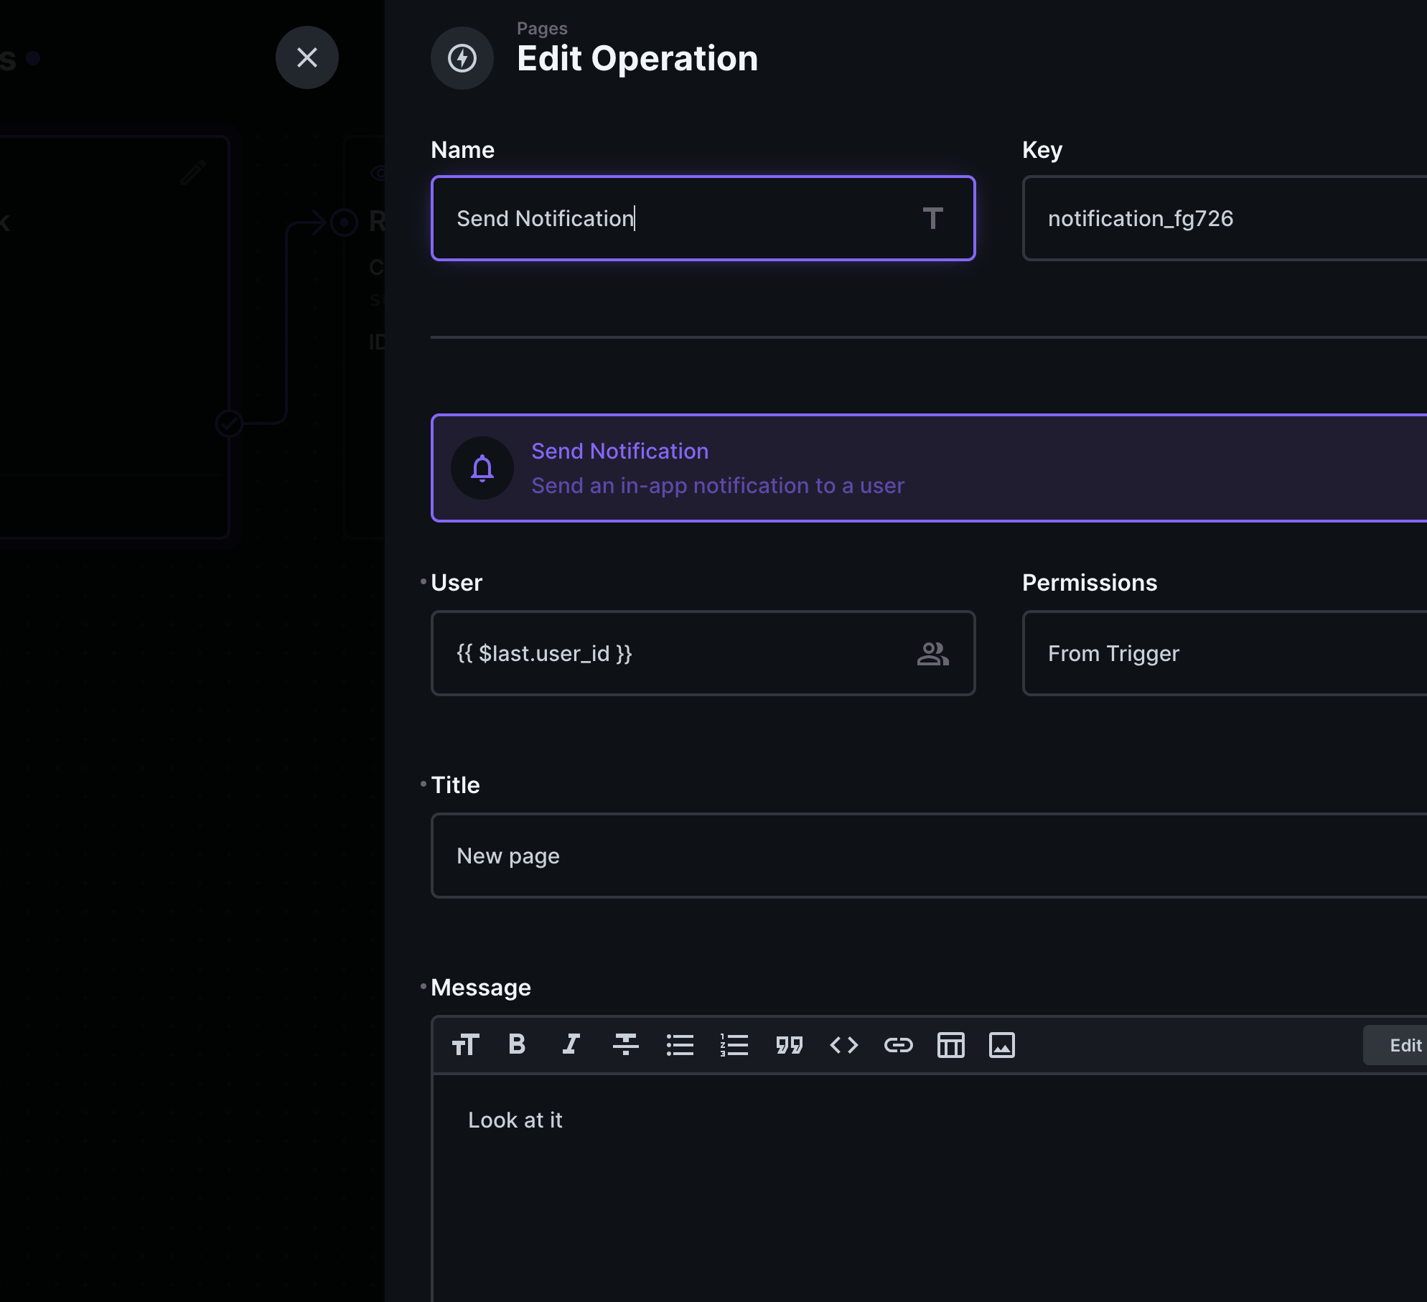Image resolution: width=1427 pixels, height=1302 pixels.
Task: Insert a table into the message
Action: click(x=950, y=1045)
